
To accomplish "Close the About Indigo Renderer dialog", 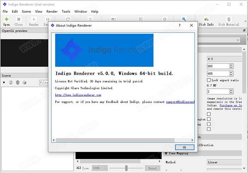I will pyautogui.click(x=191, y=25).
